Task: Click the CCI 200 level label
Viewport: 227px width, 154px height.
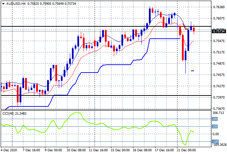Action: 215,119
